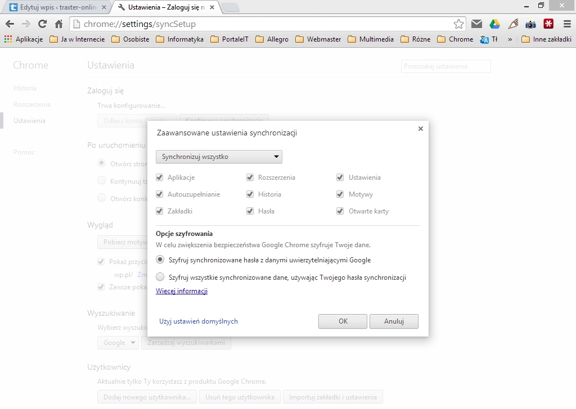
Task: Cancel the dialog with Anuluj
Action: pyautogui.click(x=394, y=321)
